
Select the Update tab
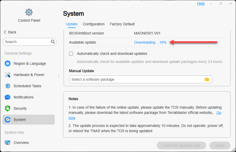(x=71, y=24)
